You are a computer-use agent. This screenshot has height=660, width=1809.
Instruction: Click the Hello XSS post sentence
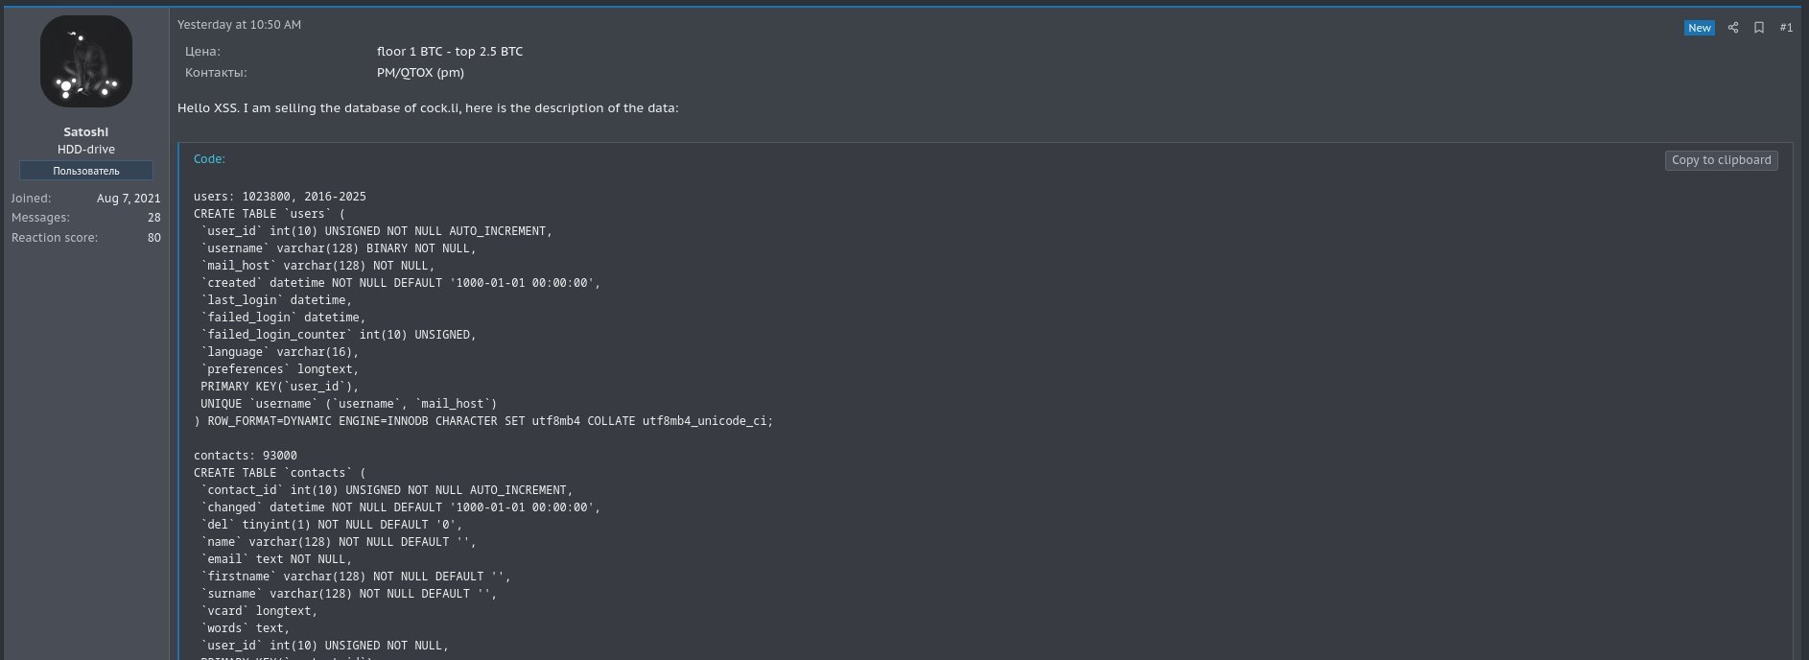(428, 108)
